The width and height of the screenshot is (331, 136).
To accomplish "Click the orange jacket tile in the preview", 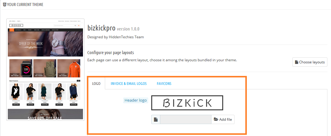I will tap(69, 68).
